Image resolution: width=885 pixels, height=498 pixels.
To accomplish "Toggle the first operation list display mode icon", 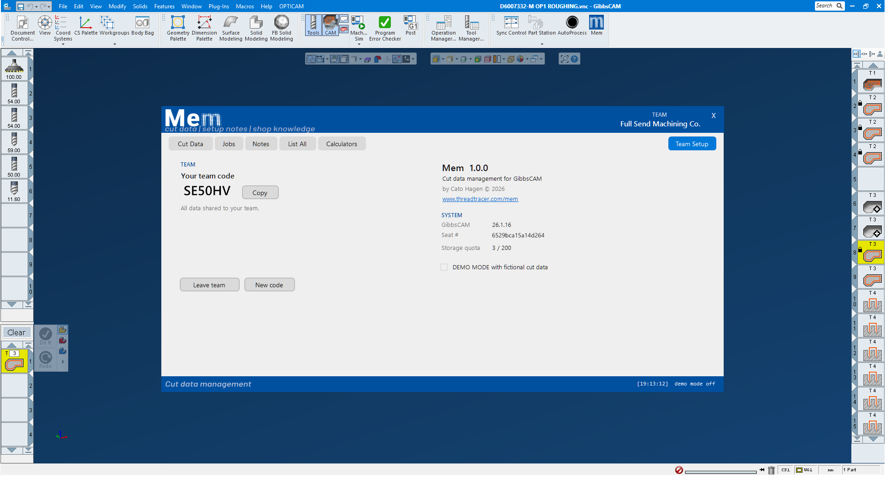I will pos(856,54).
